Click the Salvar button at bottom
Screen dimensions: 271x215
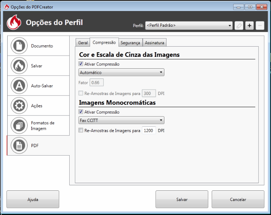pyautogui.click(x=182, y=199)
